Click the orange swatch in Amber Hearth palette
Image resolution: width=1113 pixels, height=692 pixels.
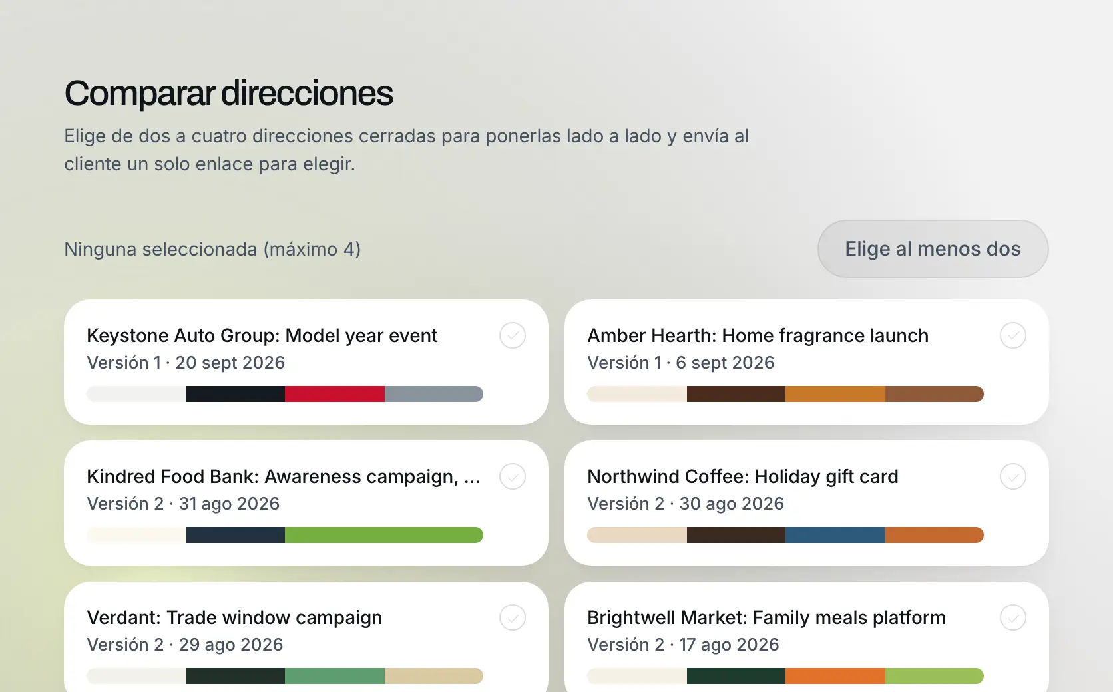point(835,394)
